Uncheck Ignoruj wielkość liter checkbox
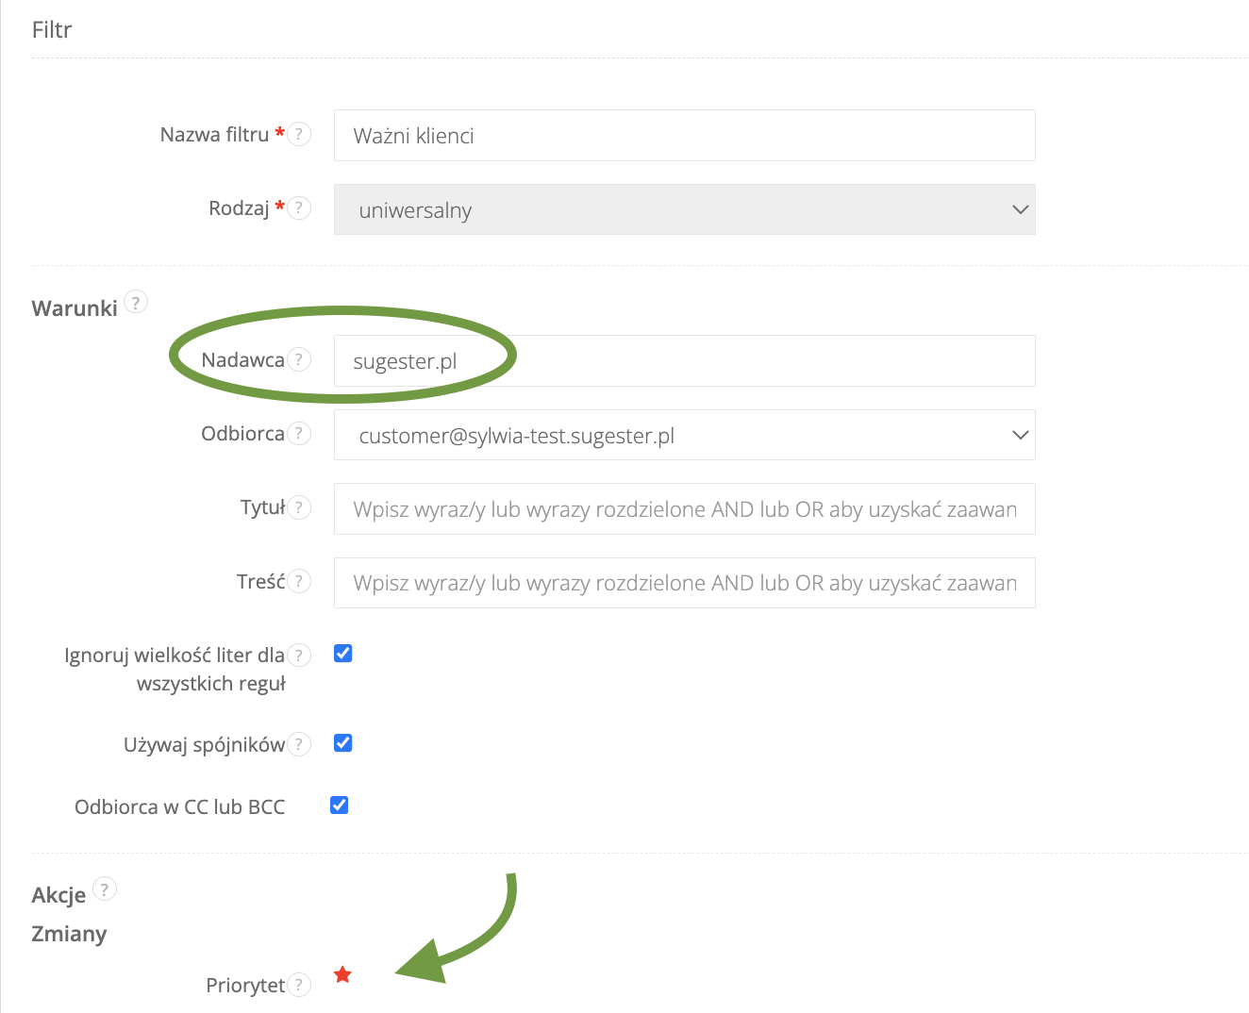 coord(343,654)
